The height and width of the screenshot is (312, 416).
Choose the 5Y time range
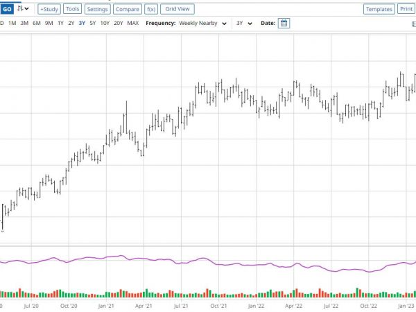click(x=92, y=23)
